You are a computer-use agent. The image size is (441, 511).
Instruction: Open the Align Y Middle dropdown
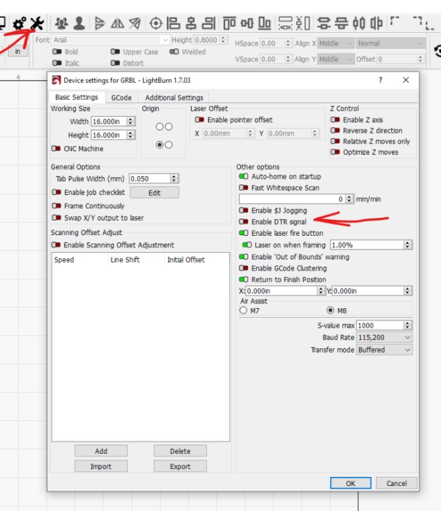(335, 59)
